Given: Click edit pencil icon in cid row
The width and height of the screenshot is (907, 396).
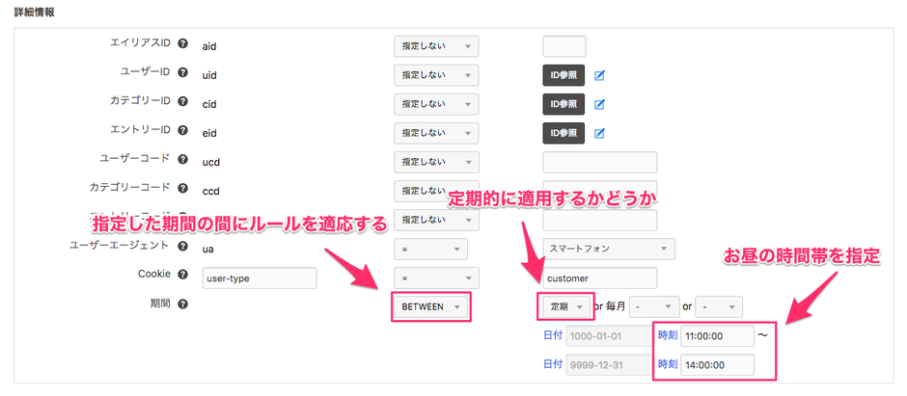Looking at the screenshot, I should 599,104.
